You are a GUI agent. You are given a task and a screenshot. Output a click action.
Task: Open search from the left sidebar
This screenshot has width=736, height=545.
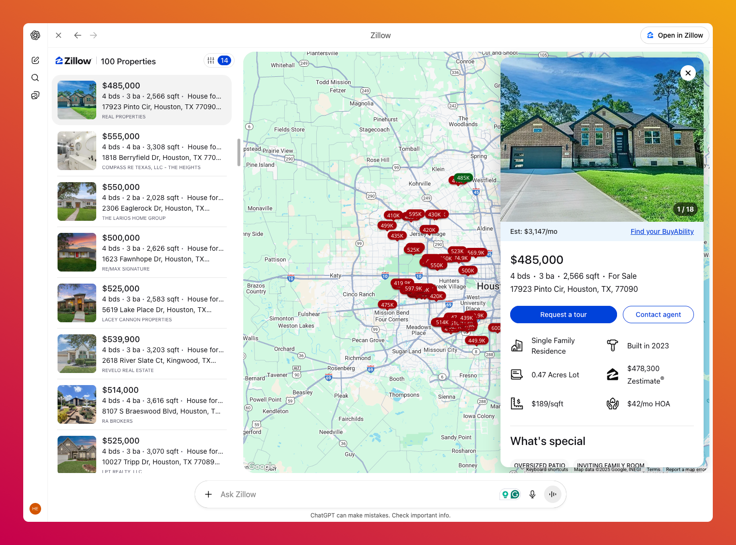[x=35, y=78]
